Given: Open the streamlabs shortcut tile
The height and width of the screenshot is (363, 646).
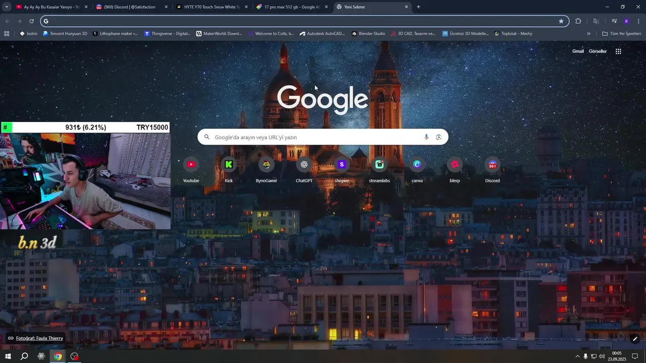Looking at the screenshot, I should click(x=380, y=170).
